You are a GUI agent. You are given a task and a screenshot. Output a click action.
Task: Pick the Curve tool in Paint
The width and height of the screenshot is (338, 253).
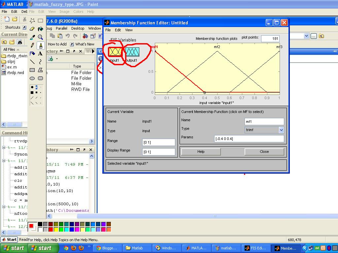click(x=40, y=62)
